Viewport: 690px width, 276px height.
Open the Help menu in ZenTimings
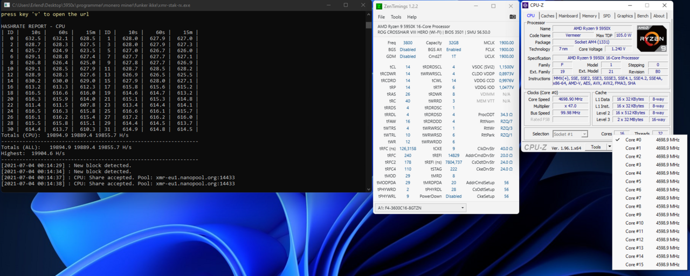[411, 17]
